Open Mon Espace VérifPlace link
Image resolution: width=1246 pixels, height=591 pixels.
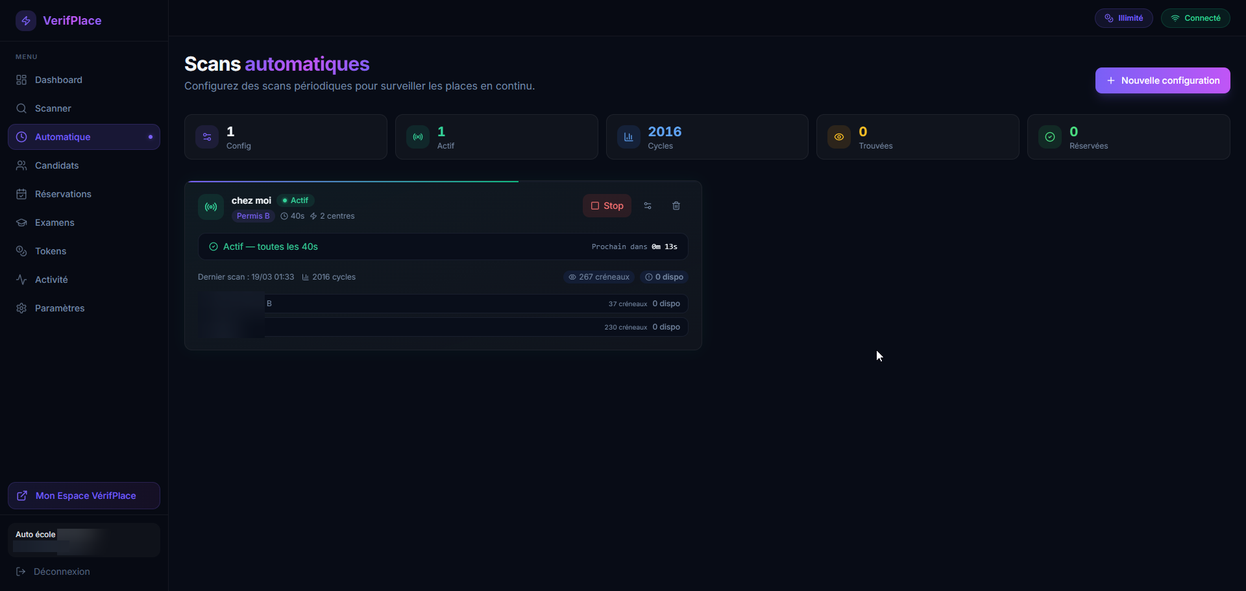point(84,496)
